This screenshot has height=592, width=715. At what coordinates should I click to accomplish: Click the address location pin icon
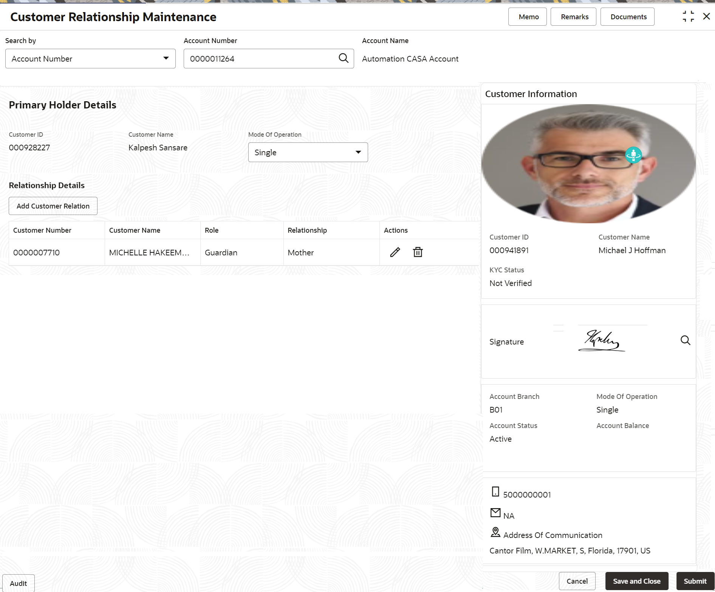[x=495, y=532]
